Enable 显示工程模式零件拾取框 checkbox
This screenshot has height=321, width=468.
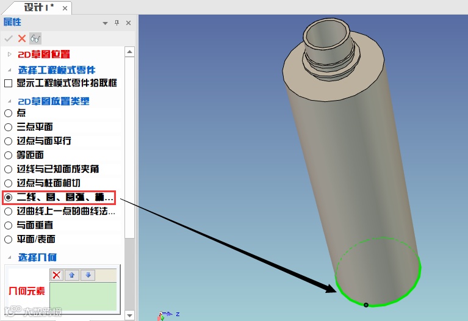(x=9, y=84)
